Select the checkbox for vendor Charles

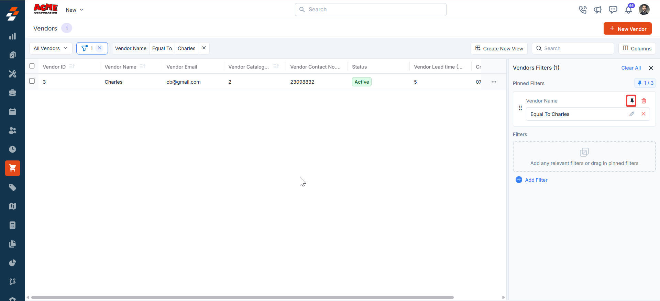[x=32, y=81]
